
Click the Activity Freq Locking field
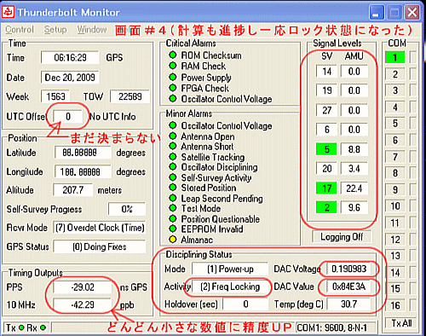point(230,287)
